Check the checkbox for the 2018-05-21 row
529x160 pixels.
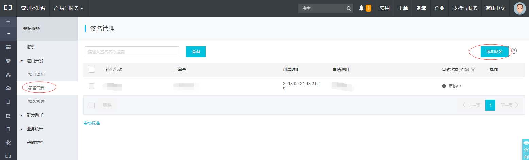[x=92, y=86]
